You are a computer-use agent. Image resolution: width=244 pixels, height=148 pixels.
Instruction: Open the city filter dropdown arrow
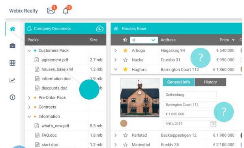pos(153,40)
